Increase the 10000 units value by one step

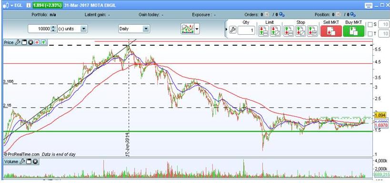click(53, 27)
